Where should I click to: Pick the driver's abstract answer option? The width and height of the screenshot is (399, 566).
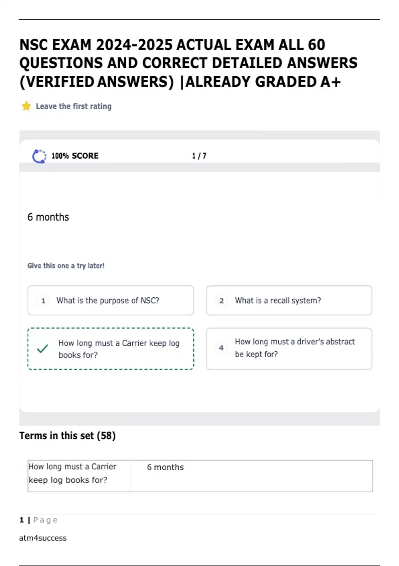[x=295, y=348]
